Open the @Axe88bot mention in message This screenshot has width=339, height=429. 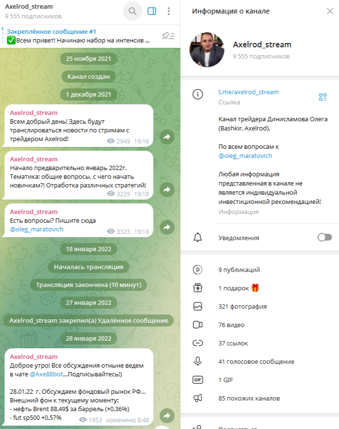click(46, 374)
